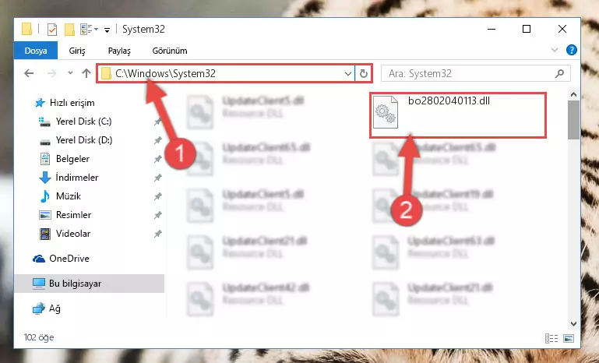Viewport: 599px width, 363px height.
Task: Expand the address bar history dropdown
Action: click(x=347, y=73)
